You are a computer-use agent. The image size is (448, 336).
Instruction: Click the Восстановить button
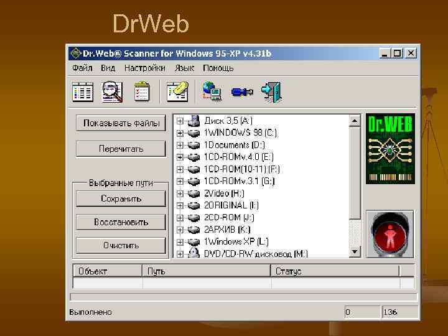[x=121, y=222]
